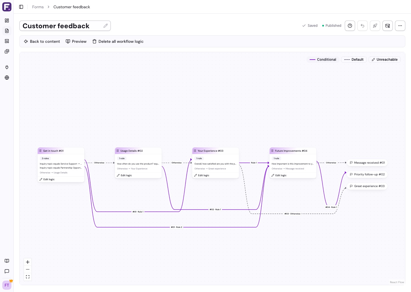Select the Usage Details #02 node header
The image size is (411, 292).
point(138,151)
